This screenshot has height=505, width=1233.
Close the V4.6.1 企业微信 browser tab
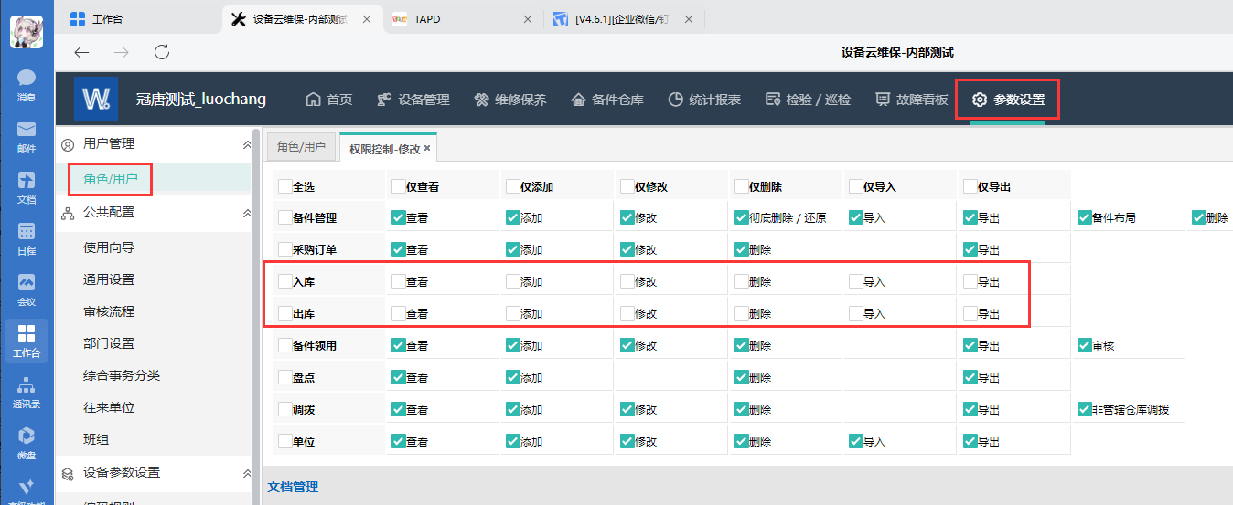tap(688, 18)
